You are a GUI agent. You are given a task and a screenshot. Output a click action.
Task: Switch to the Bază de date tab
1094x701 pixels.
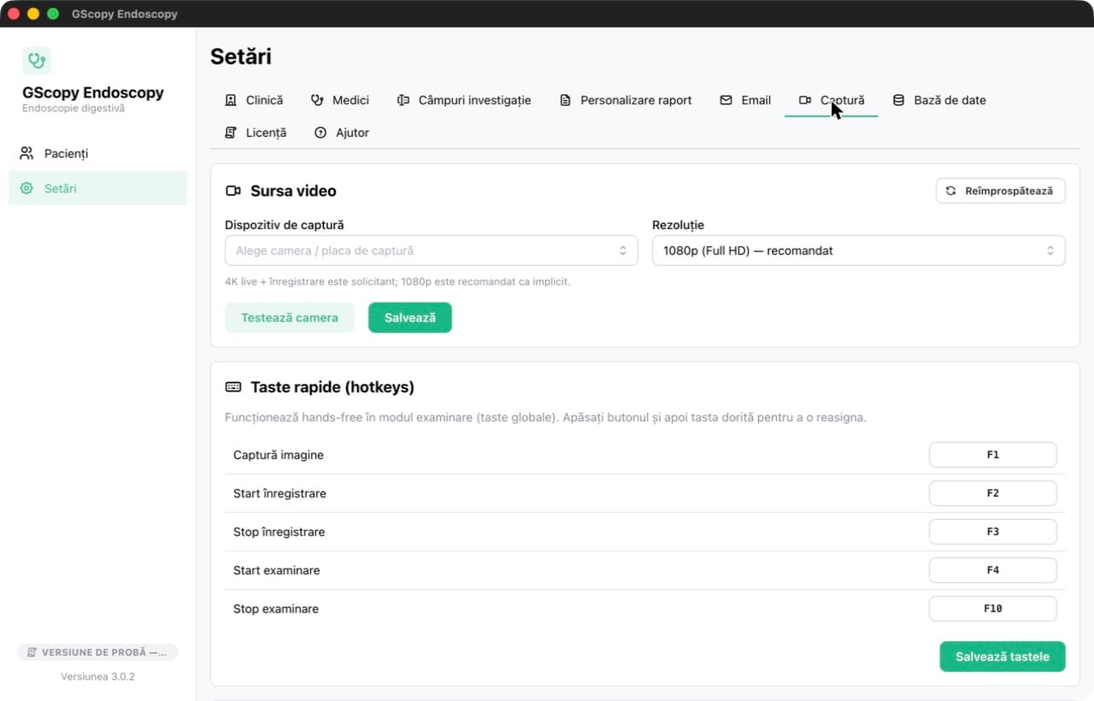pyautogui.click(x=939, y=100)
